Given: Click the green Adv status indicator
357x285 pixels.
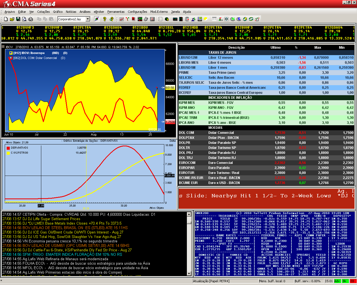Looking at the screenshot, I should coord(337,281).
